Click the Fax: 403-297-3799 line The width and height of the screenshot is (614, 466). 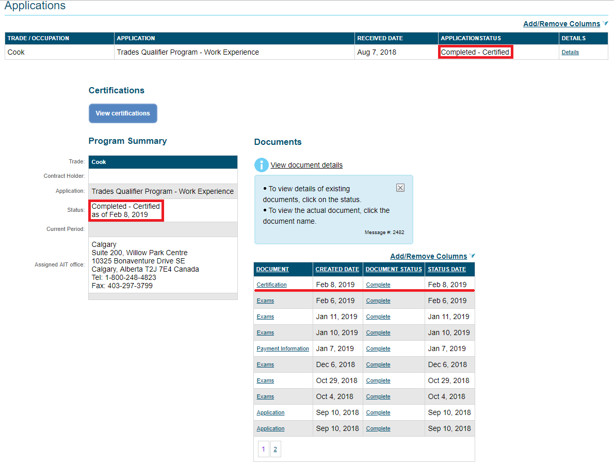click(x=122, y=286)
